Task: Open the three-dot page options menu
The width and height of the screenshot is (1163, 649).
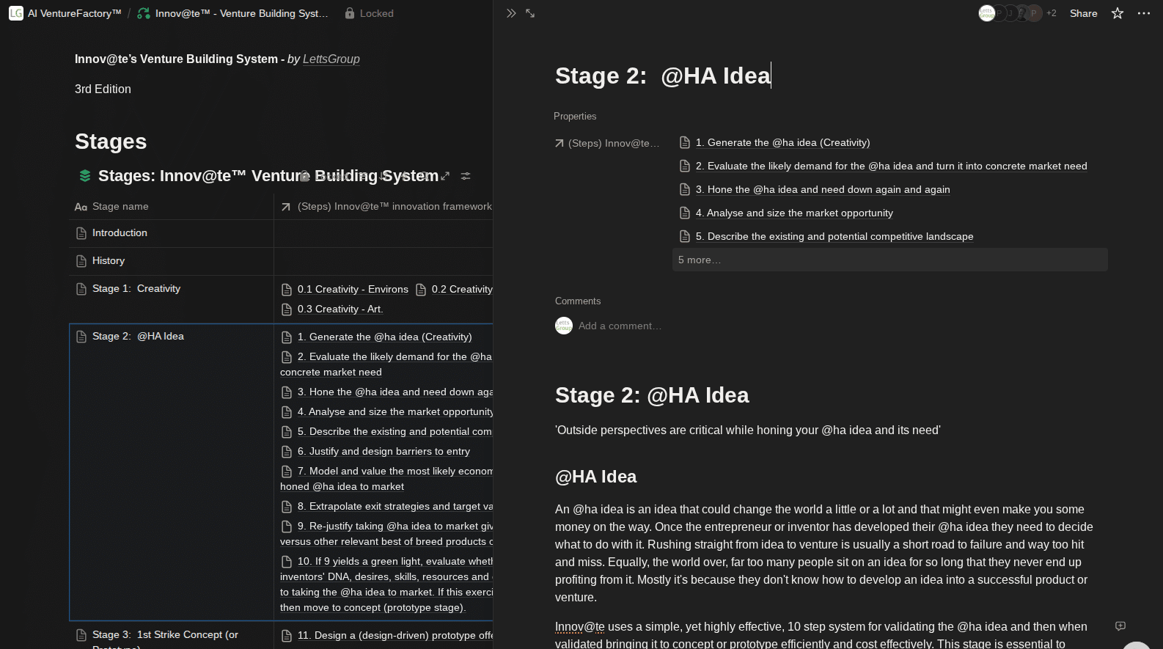Action: [1144, 13]
